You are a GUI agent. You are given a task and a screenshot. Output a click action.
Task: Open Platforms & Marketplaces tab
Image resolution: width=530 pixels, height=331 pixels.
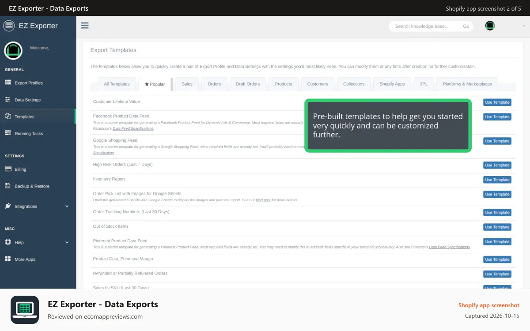[x=467, y=84]
